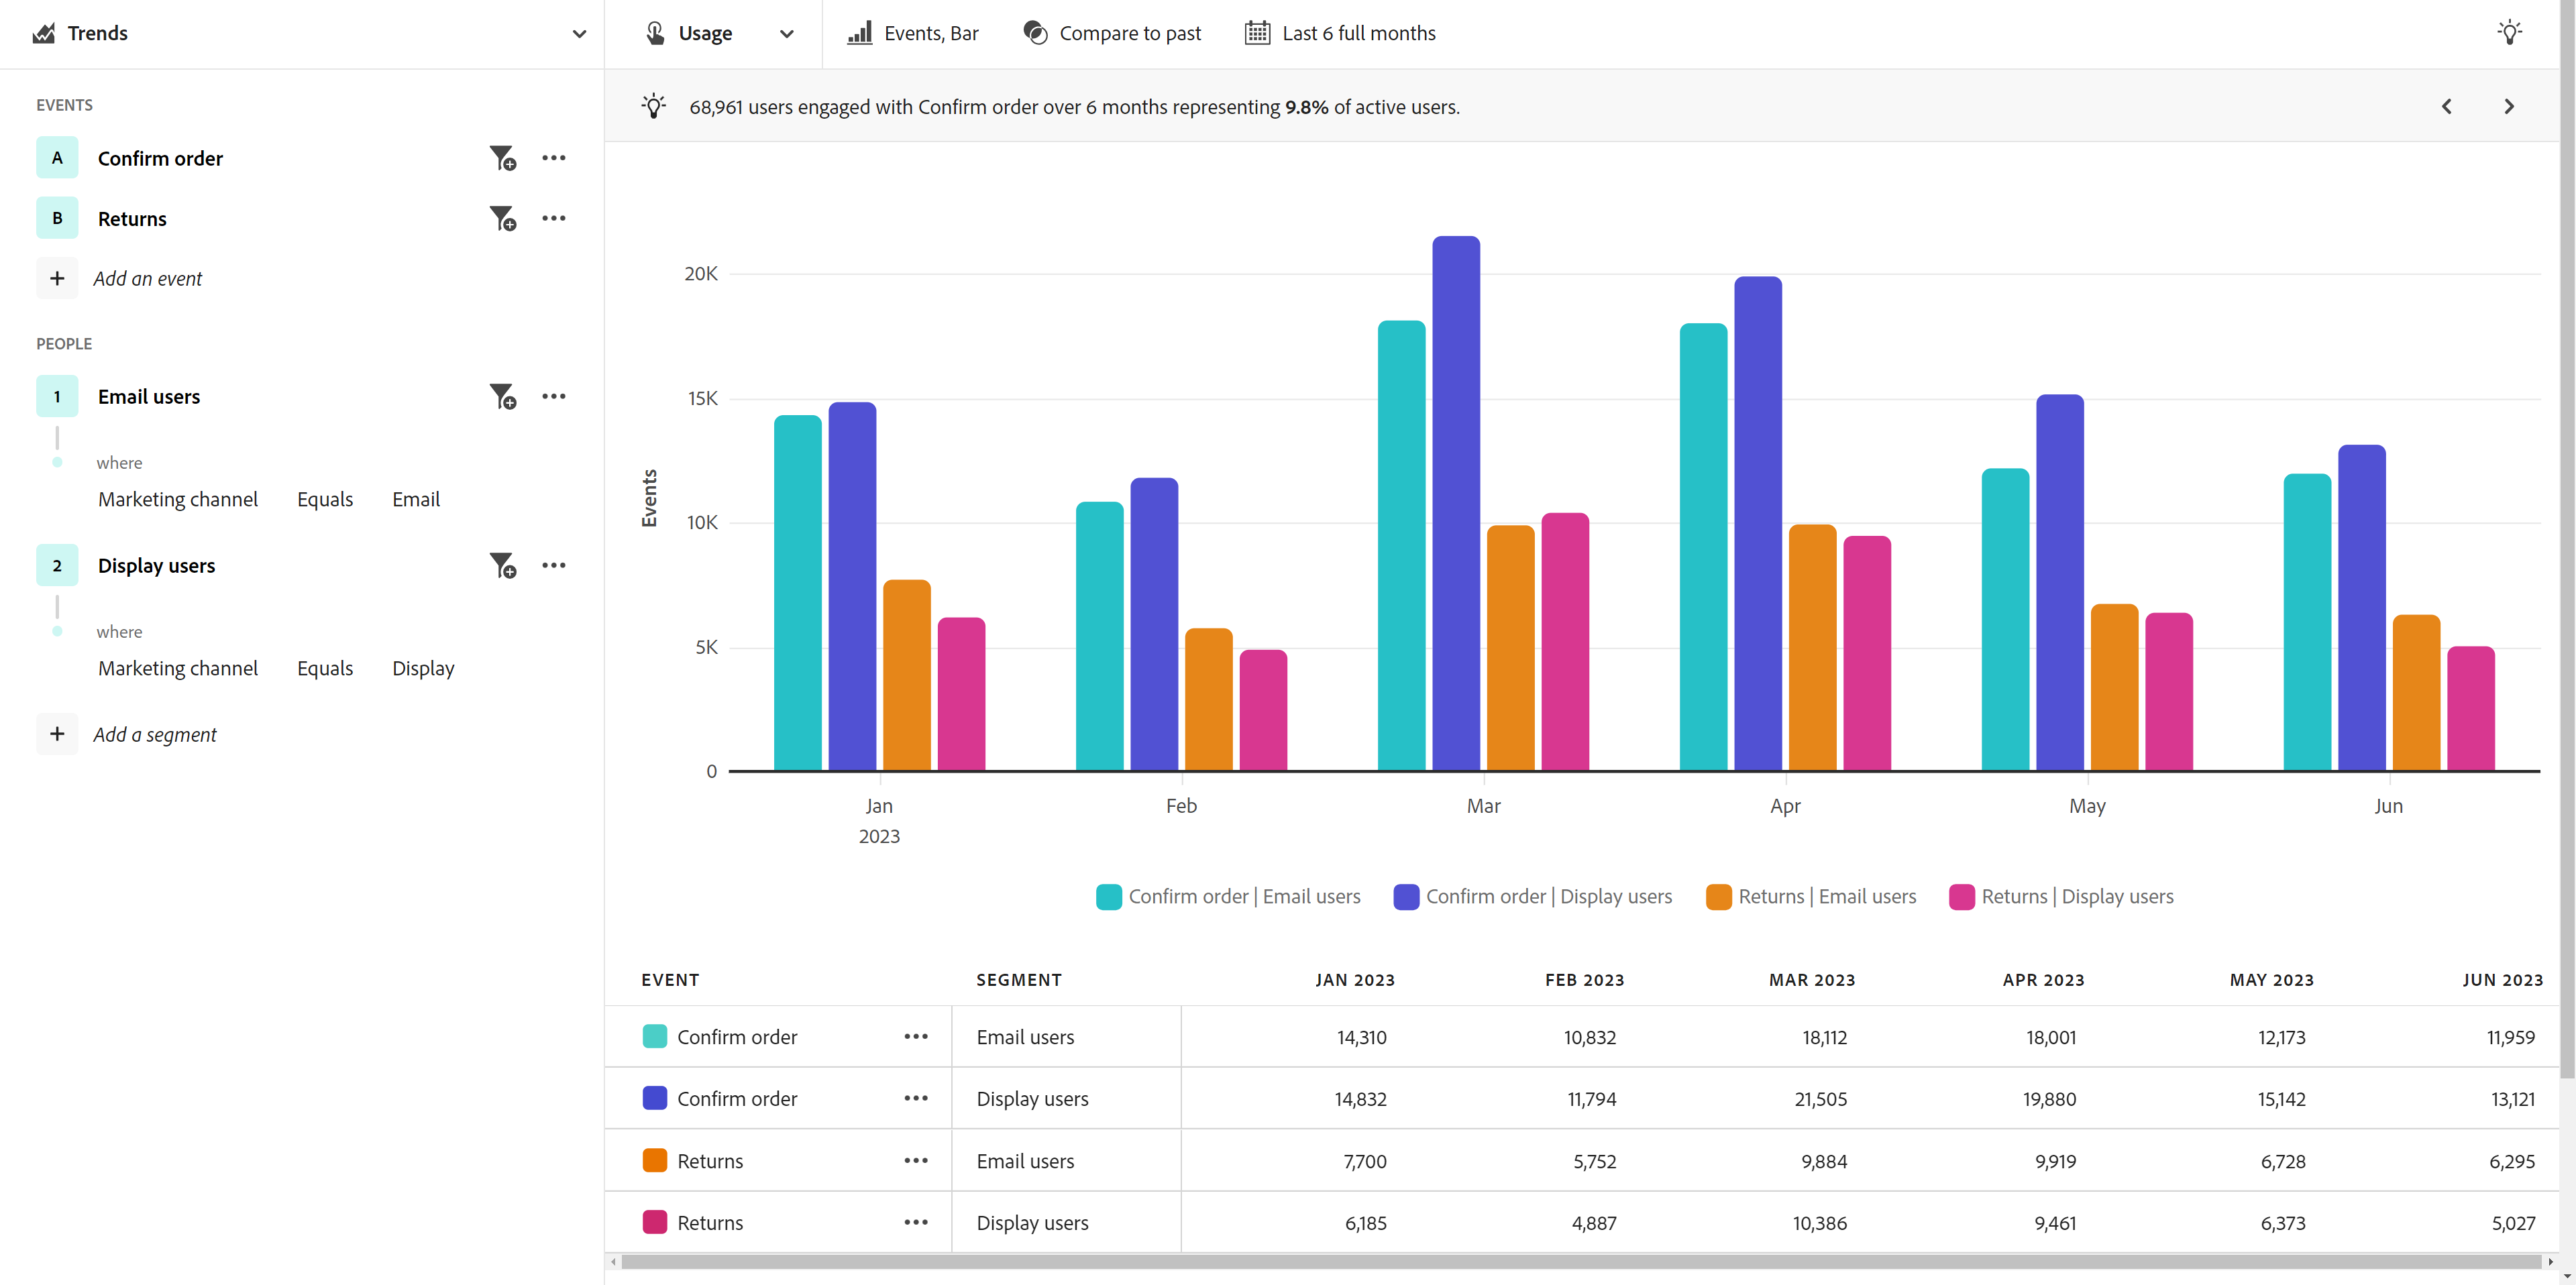Click the filter icon for Returns event
The height and width of the screenshot is (1285, 2576).
[502, 218]
